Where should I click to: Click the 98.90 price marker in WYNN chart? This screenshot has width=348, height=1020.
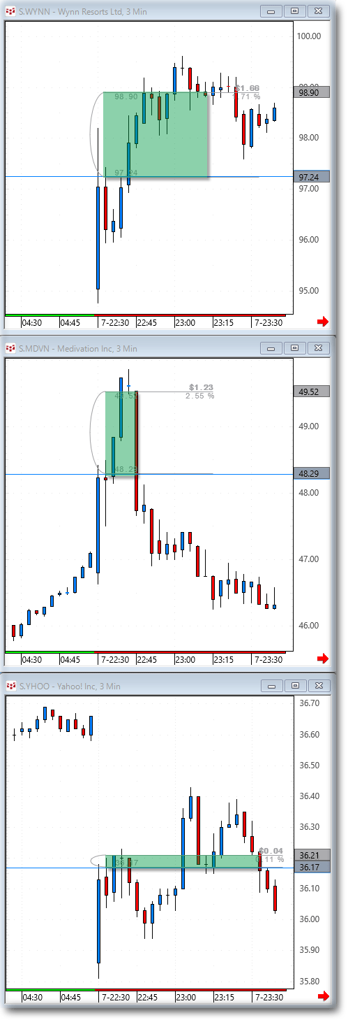pyautogui.click(x=312, y=92)
